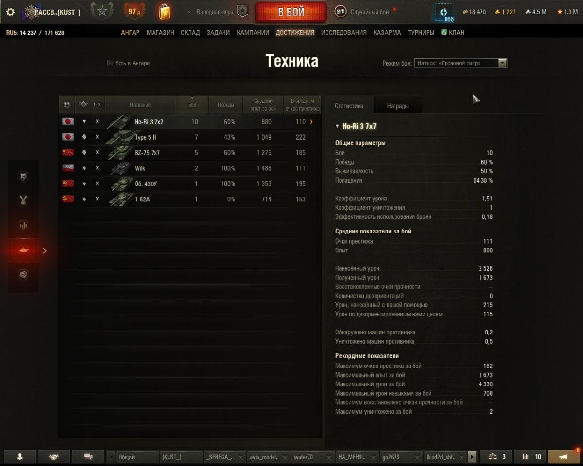The width and height of the screenshot is (583, 466).
Task: Select the Type 5 H vehicle row
Action: 187,137
